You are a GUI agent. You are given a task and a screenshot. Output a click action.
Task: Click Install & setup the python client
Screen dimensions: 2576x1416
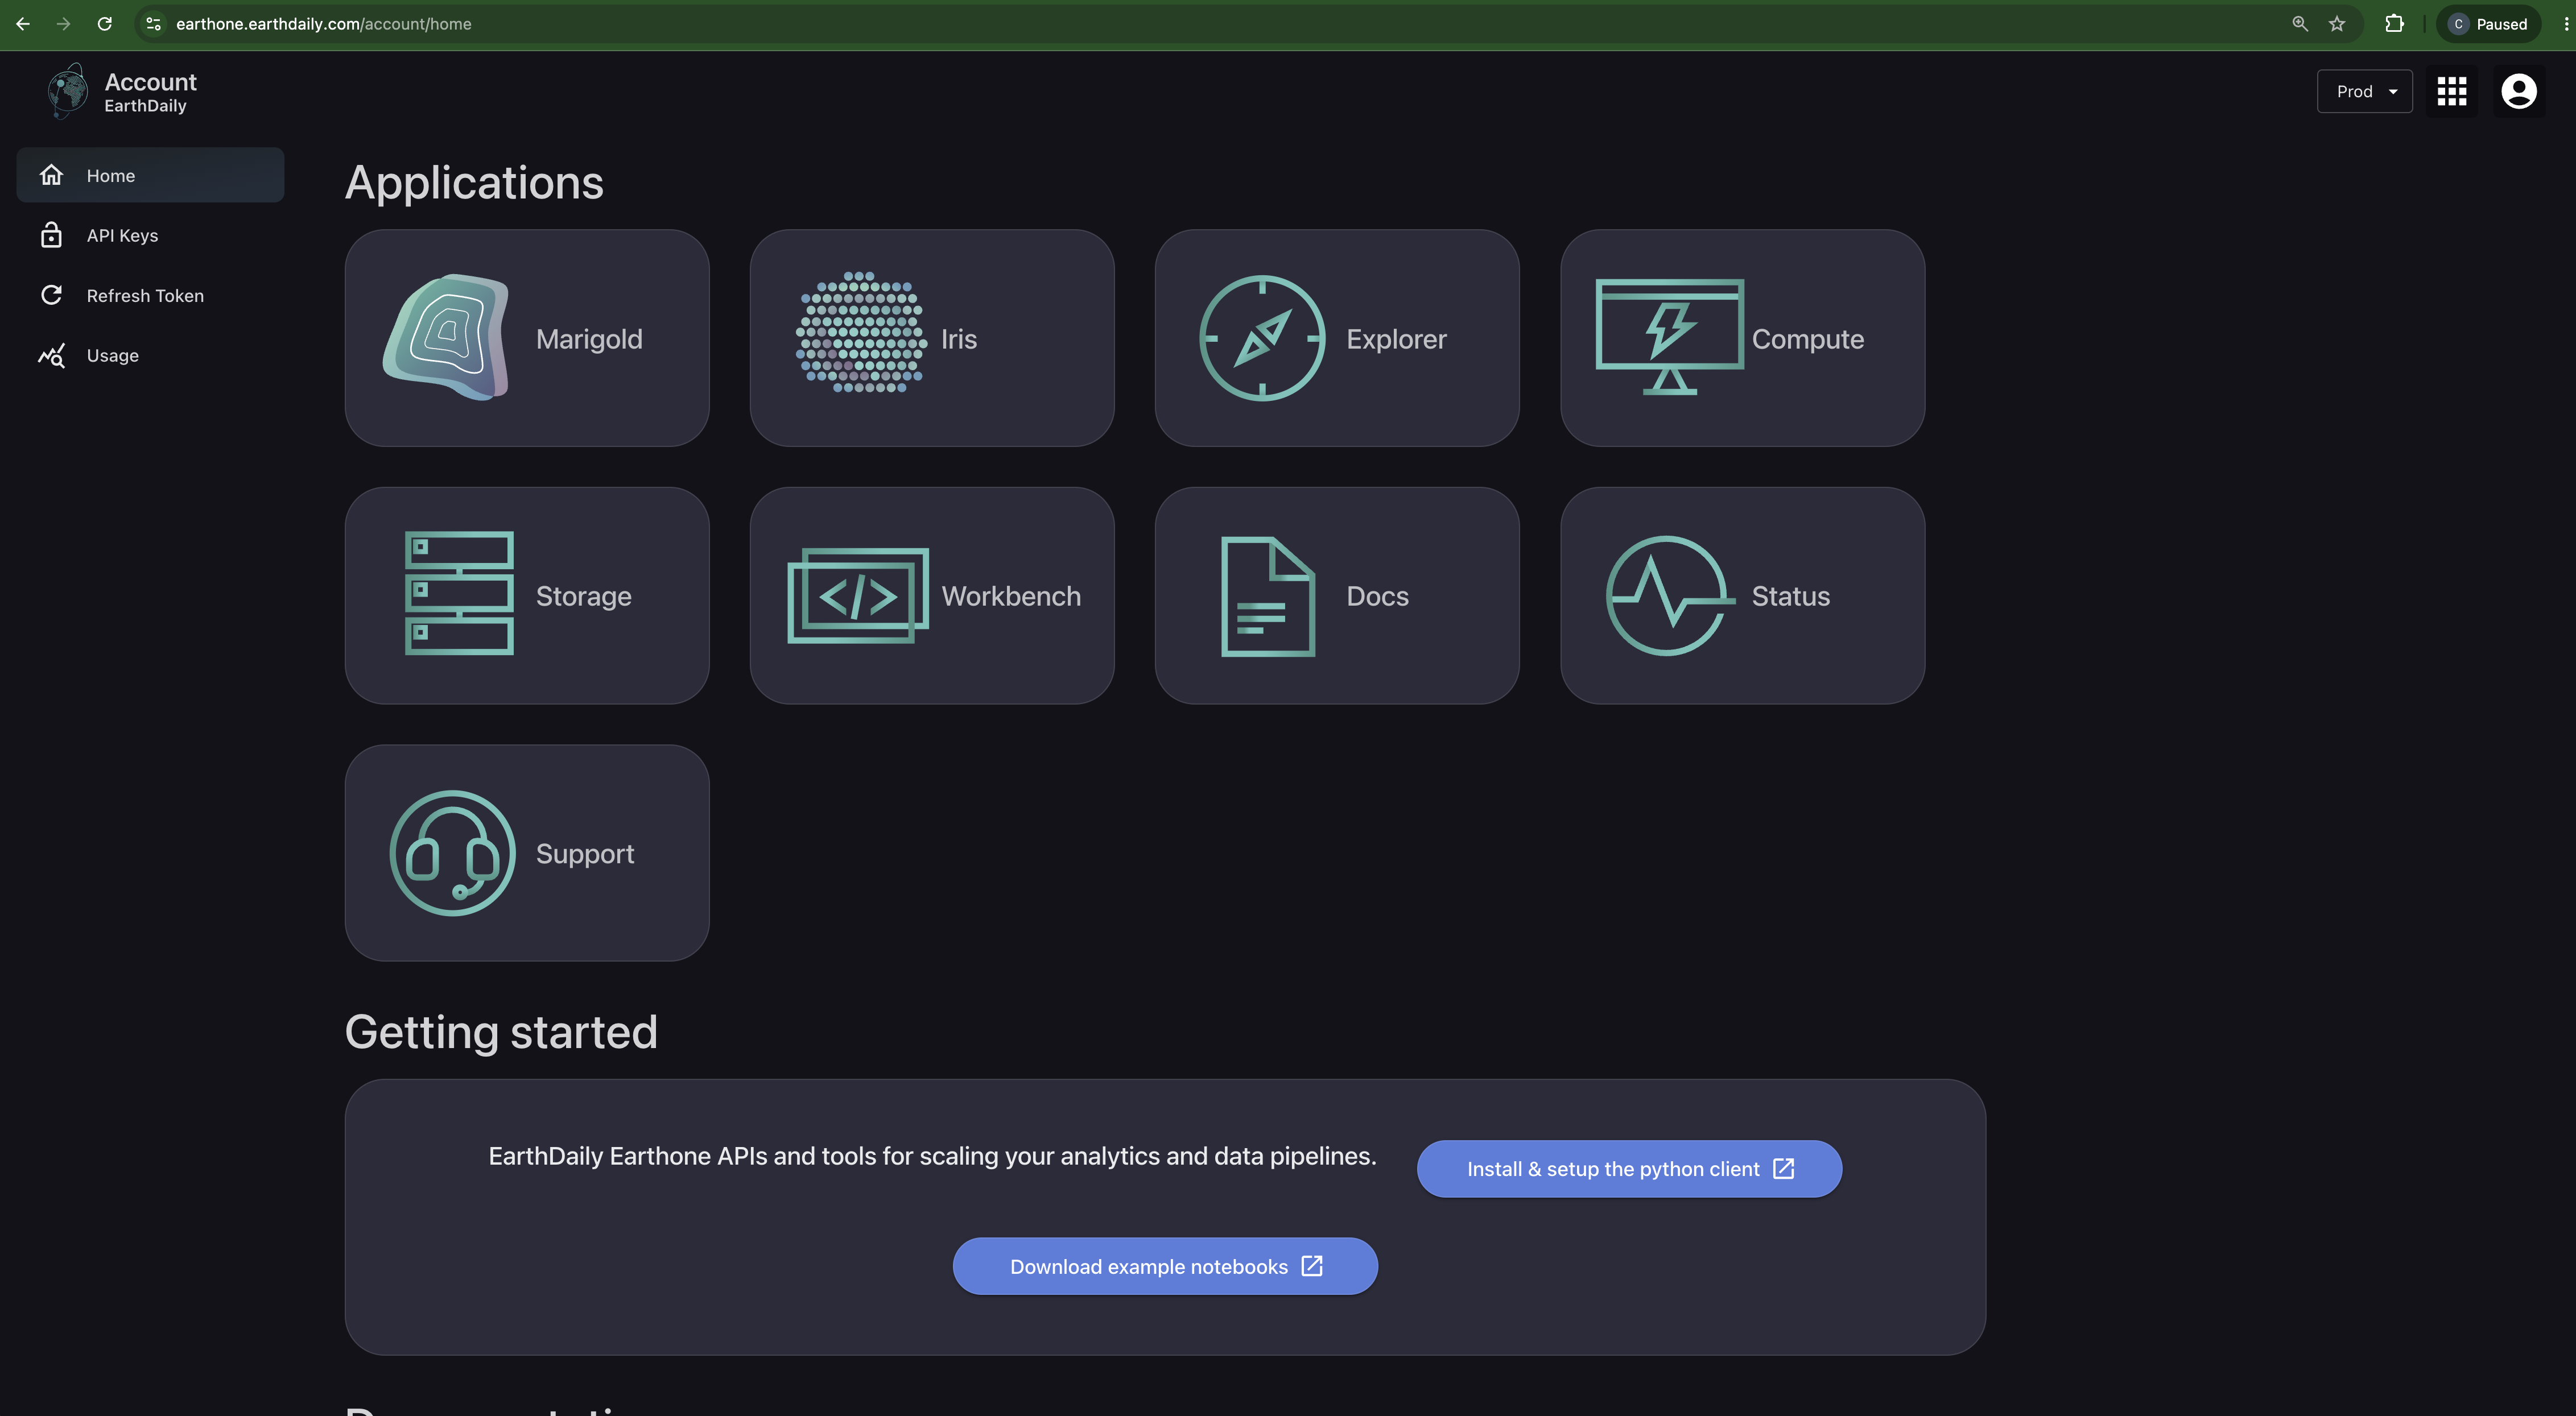[x=1629, y=1168]
